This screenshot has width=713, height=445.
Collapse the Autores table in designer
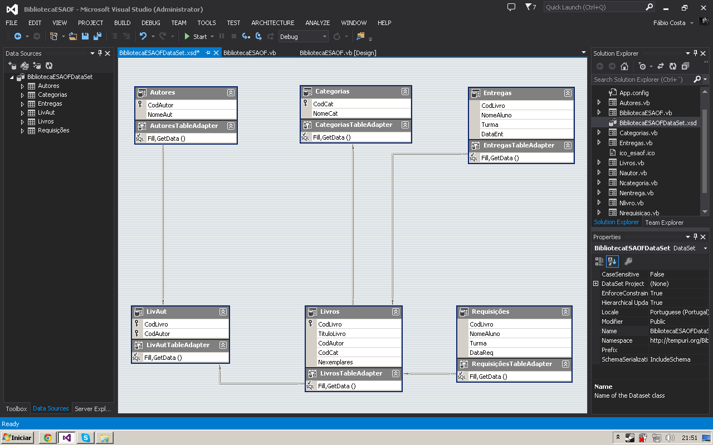(x=231, y=93)
